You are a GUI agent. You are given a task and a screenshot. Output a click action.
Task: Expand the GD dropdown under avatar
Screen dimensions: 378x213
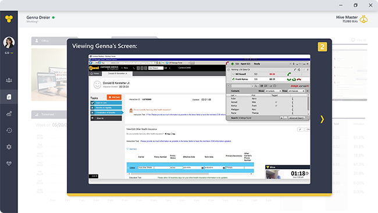pyautogui.click(x=9, y=53)
